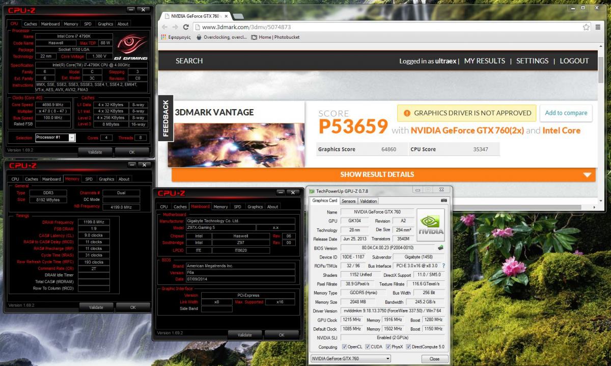Viewport: 611px width, 366px height.
Task: Toggle the PhysX checkbox
Action: click(388, 347)
